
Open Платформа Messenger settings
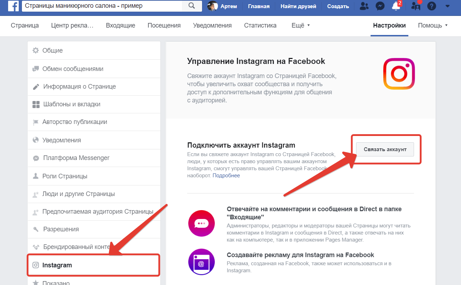(x=94, y=158)
